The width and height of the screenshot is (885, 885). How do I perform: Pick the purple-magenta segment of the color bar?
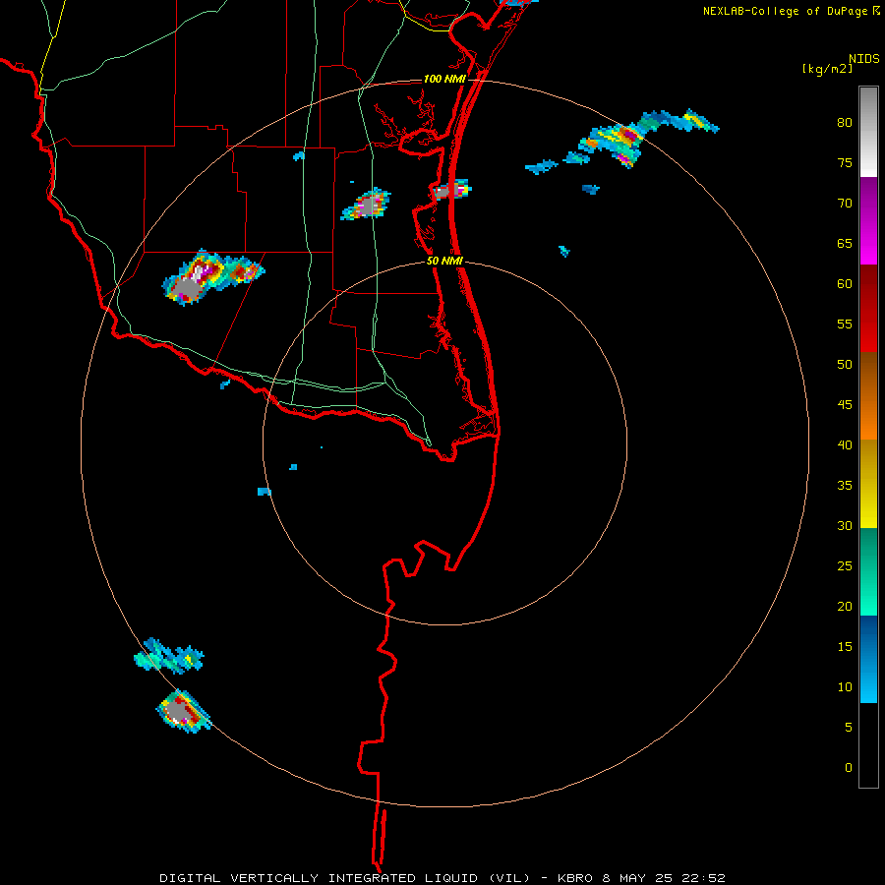[868, 220]
